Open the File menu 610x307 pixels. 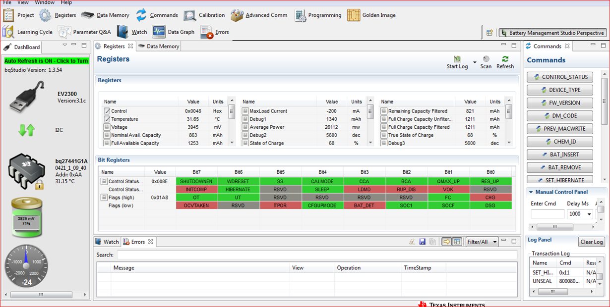(7, 2)
